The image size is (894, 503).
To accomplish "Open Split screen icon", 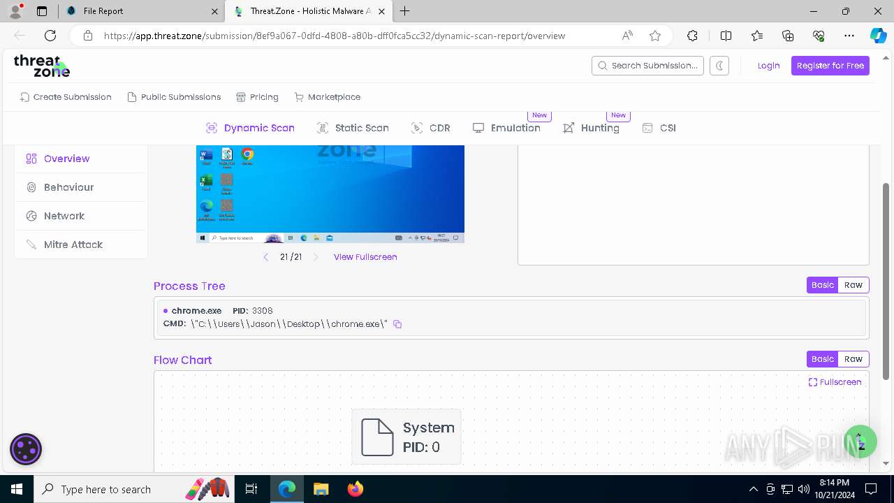I will click(x=726, y=36).
